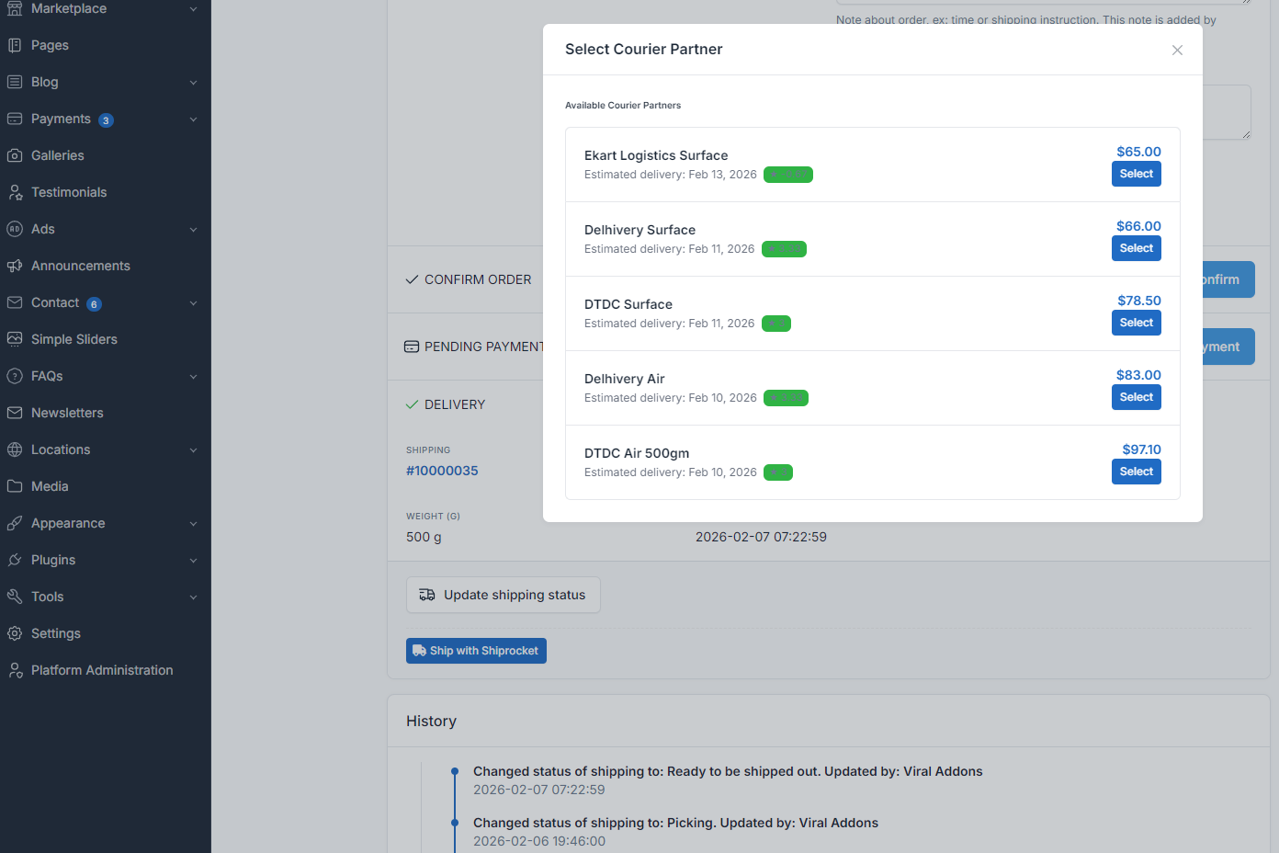This screenshot has height=853, width=1279.
Task: Click the Platform Administration user icon
Action: 15,670
